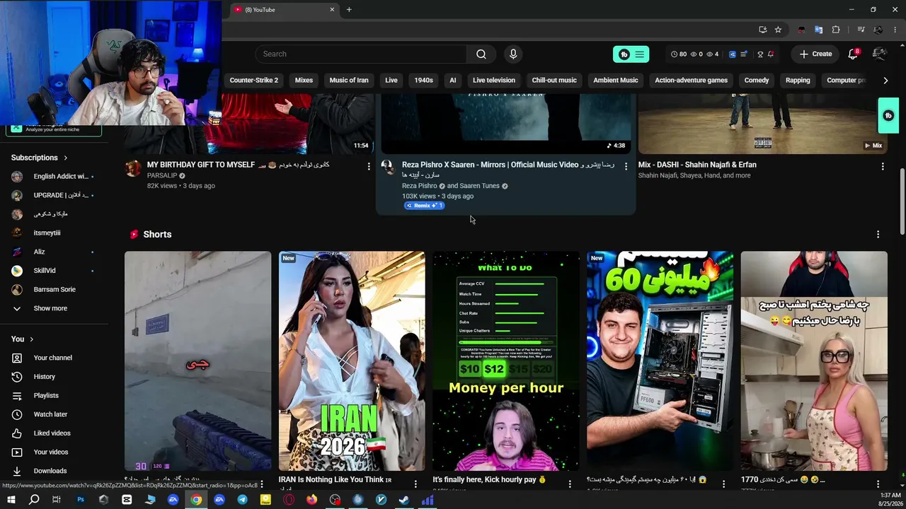Viewport: 906px width, 509px height.
Task: Open Your channel in sidebar
Action: tap(55, 358)
